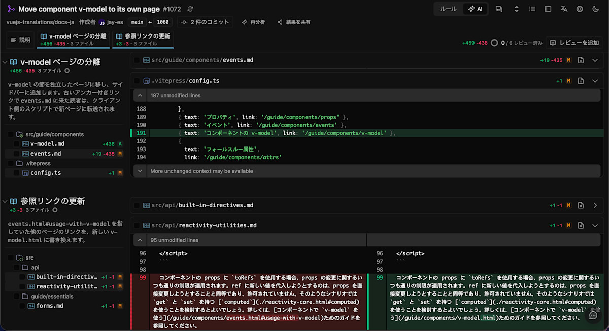This screenshot has height=331, width=609.
Task: Collapse the events.md file diff chevron
Action: click(595, 60)
